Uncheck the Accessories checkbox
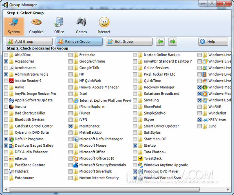Screen dimensions: 234x195 pyautogui.click(x=6, y=61)
